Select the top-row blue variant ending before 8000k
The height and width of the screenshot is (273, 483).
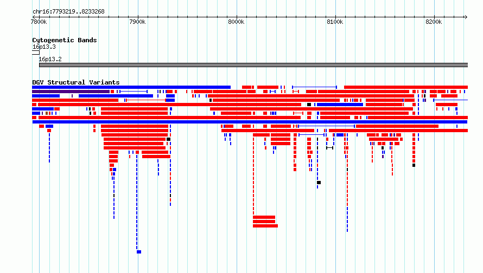point(131,87)
